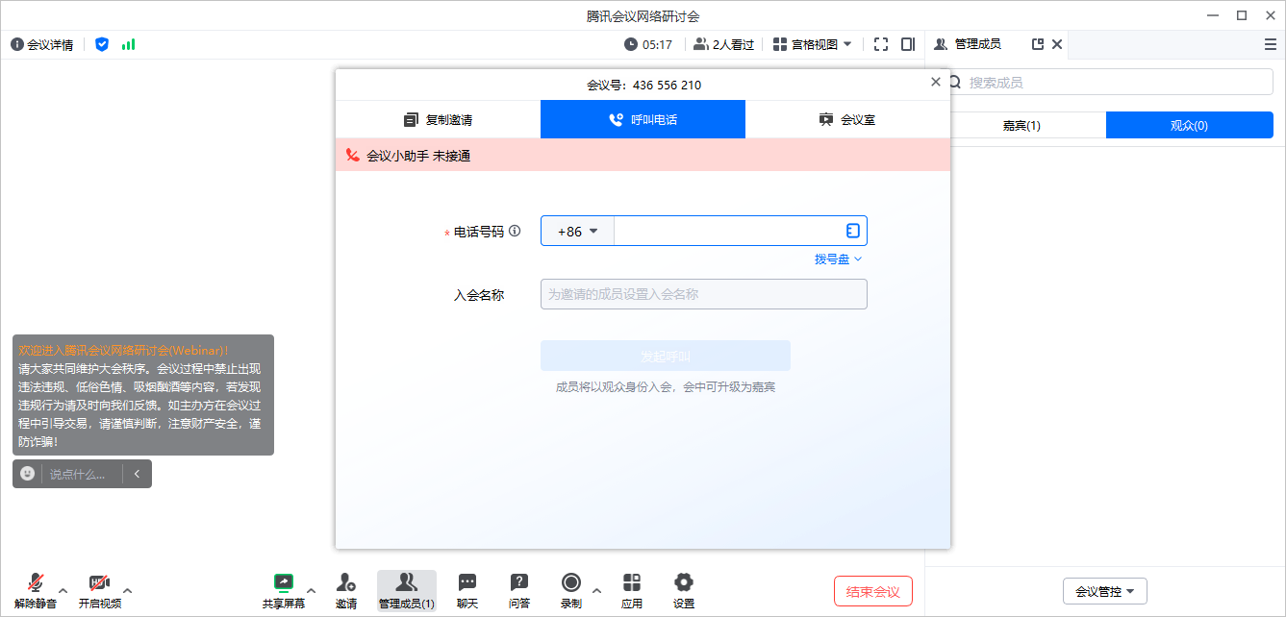Collapse the chat overlay arrow
Viewport: 1286px width, 617px height.
(137, 474)
